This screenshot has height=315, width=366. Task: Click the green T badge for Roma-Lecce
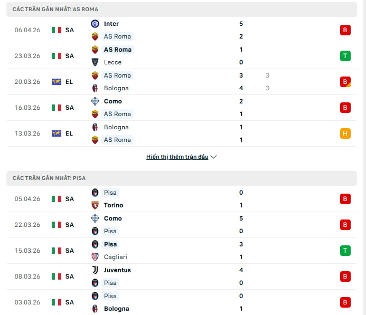pyautogui.click(x=345, y=56)
